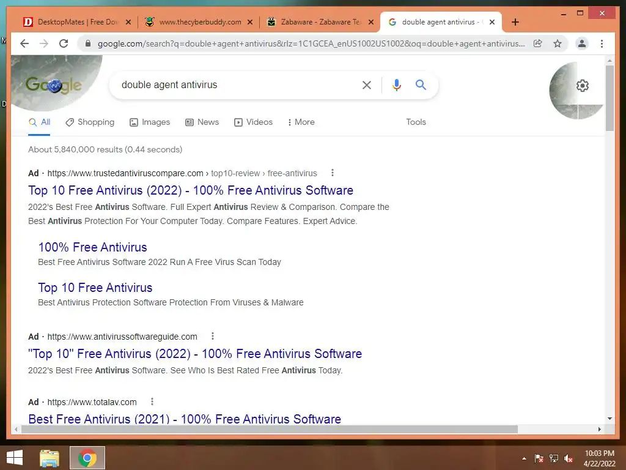Show hidden system tray icons
Screen dimensions: 626x470
pyautogui.click(x=524, y=458)
